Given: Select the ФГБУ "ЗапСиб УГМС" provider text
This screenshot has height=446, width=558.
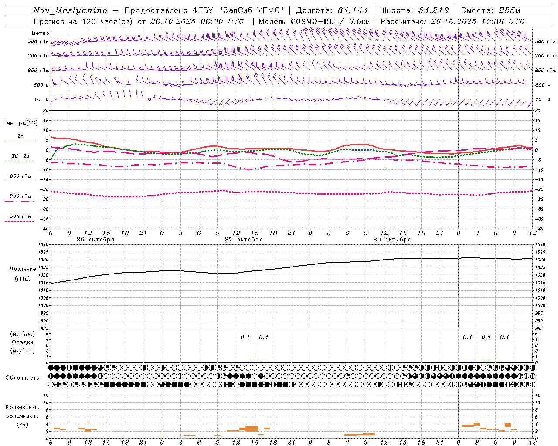Looking at the screenshot, I should tap(239, 10).
